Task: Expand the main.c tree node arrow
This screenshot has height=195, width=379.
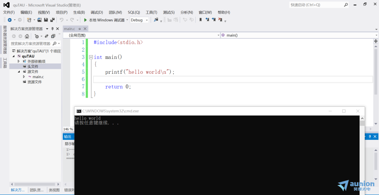Action: point(24,77)
